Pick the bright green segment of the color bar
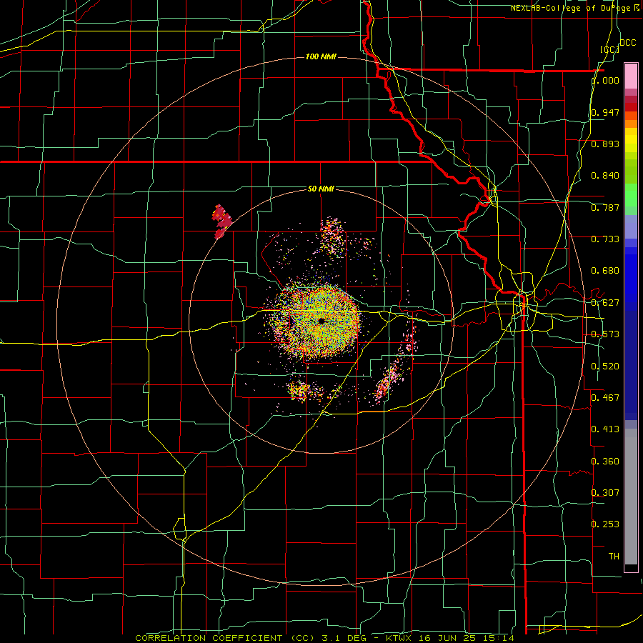This screenshot has height=643, width=643. [x=631, y=195]
